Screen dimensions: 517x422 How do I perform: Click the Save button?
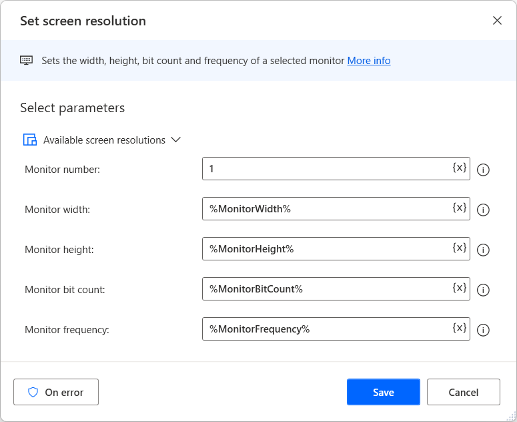click(383, 392)
